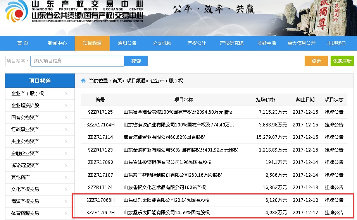
Task: Expand the chevron next to 国有实物资产
Action: pos(66,118)
